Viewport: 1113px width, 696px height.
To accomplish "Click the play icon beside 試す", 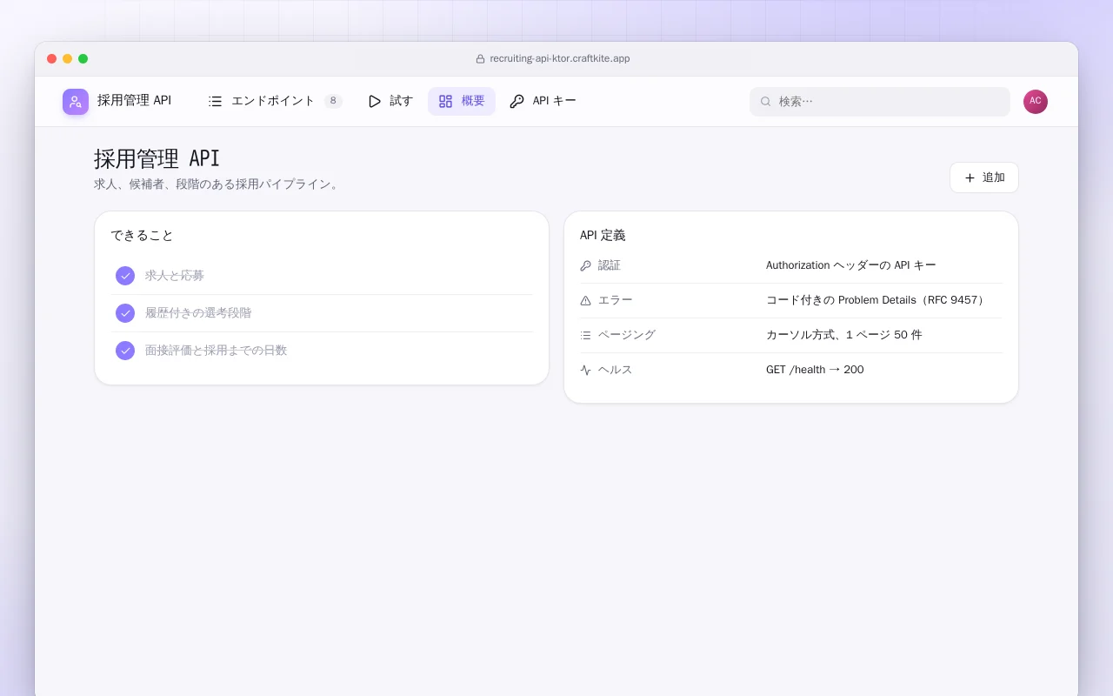I will point(375,101).
